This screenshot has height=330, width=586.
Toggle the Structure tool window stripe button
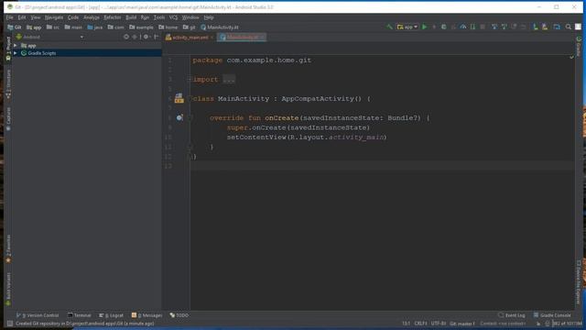coord(8,84)
